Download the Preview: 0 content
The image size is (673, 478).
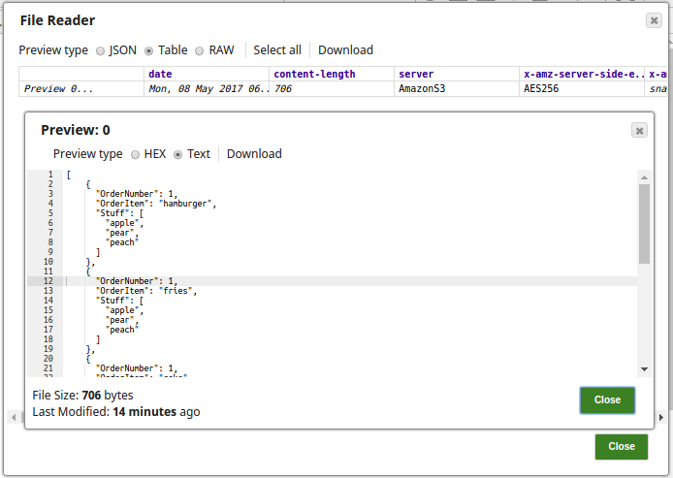(254, 154)
